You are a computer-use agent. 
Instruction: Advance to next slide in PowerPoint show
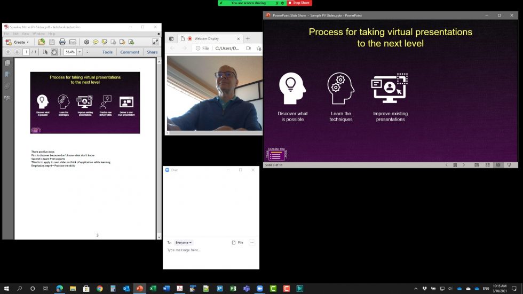pyautogui.click(x=464, y=165)
